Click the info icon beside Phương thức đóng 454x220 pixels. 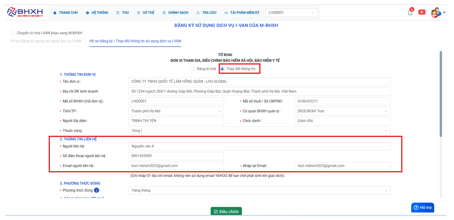96,190
